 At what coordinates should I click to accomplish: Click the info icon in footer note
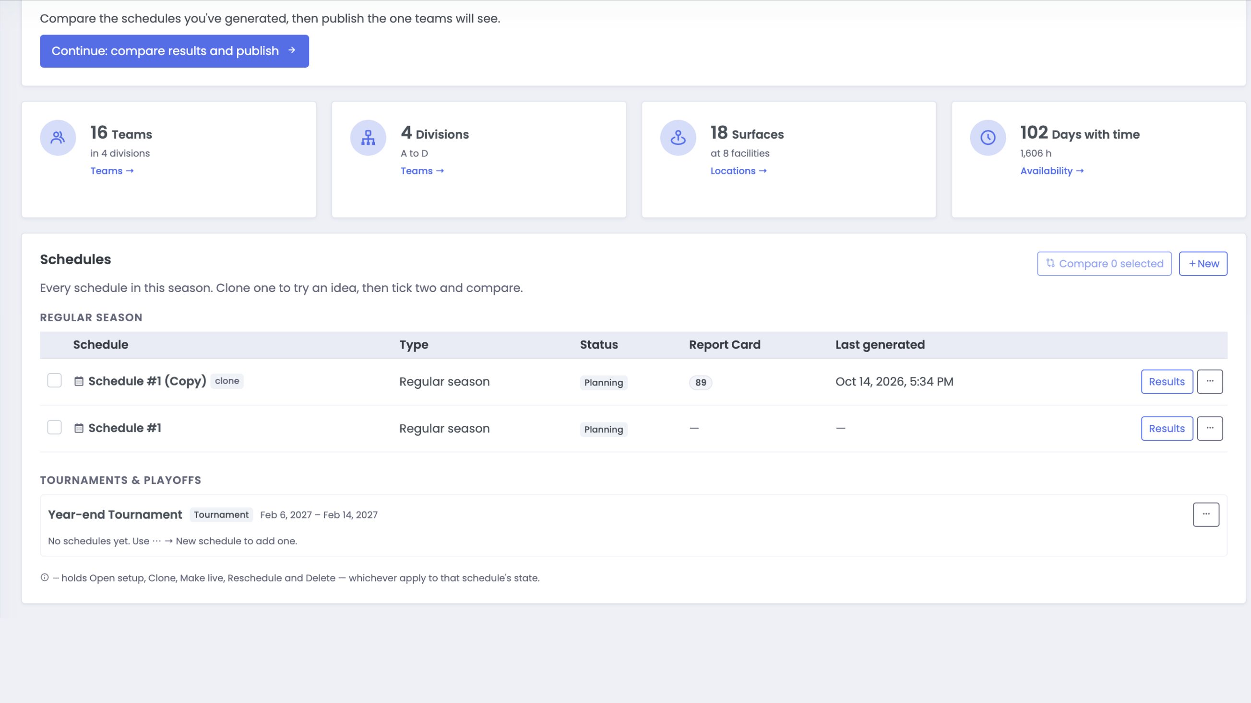click(45, 577)
